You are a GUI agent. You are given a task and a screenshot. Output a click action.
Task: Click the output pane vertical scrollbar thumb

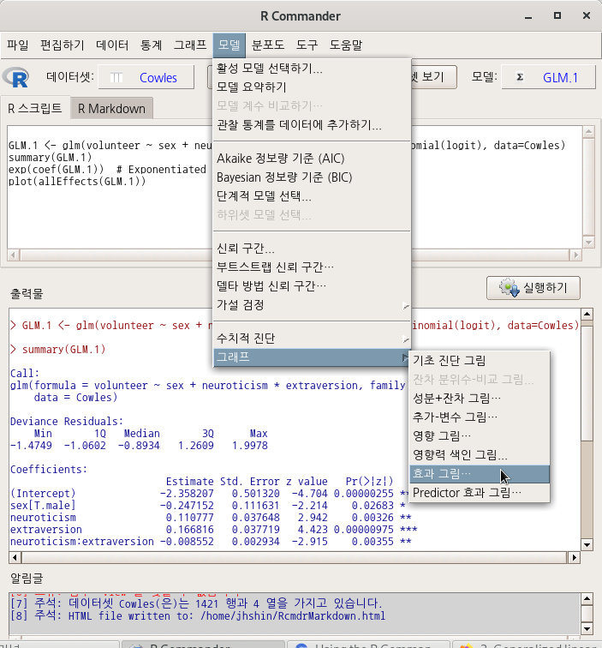pos(587,381)
